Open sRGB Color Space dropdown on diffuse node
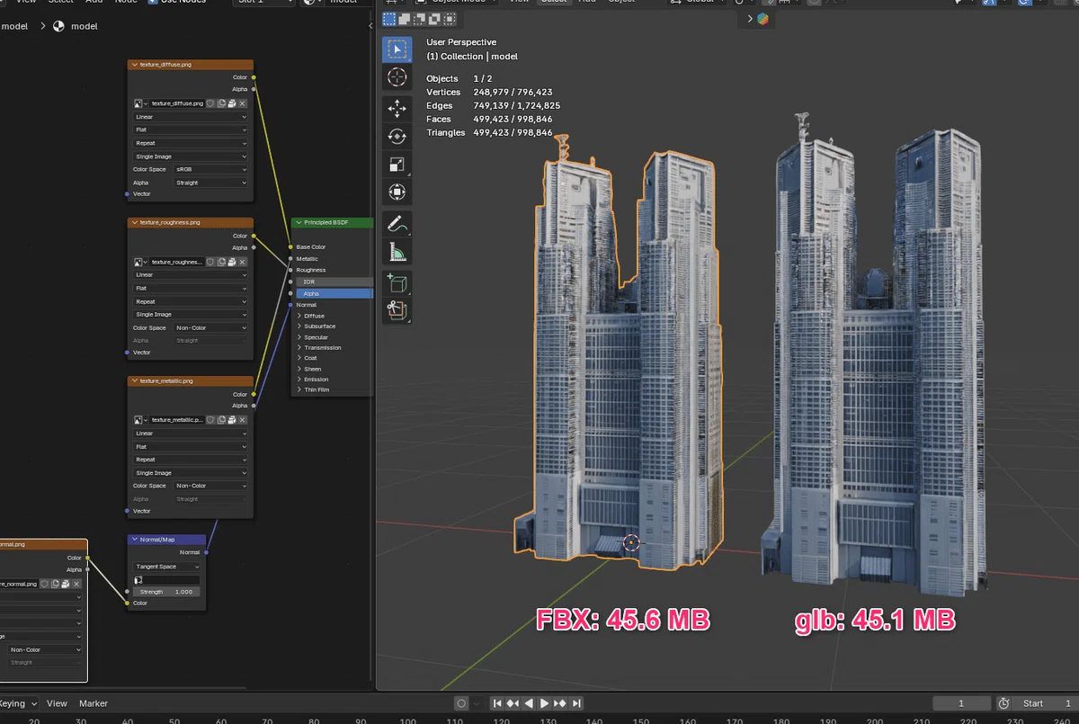This screenshot has height=724, width=1079. pyautogui.click(x=211, y=169)
